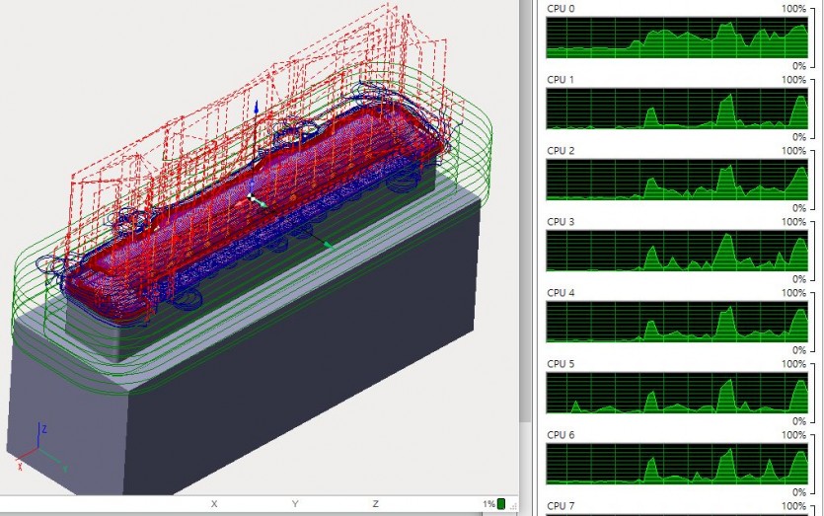The width and height of the screenshot is (824, 516).
Task: Click the viewport's vertical scrollbar
Action: tap(525, 247)
